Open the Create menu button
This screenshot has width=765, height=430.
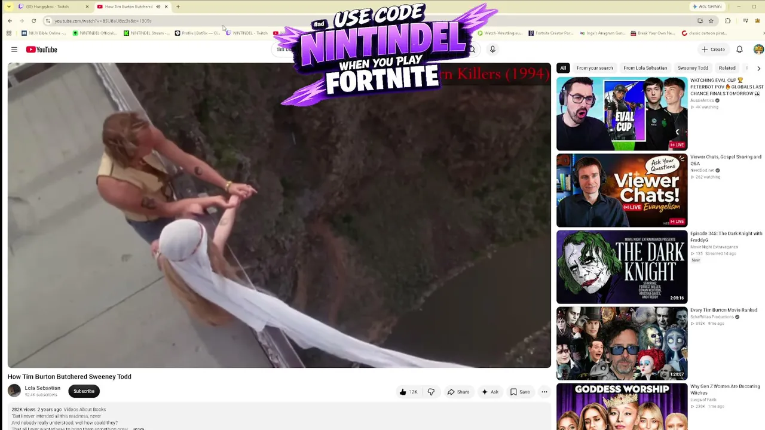[x=714, y=50]
